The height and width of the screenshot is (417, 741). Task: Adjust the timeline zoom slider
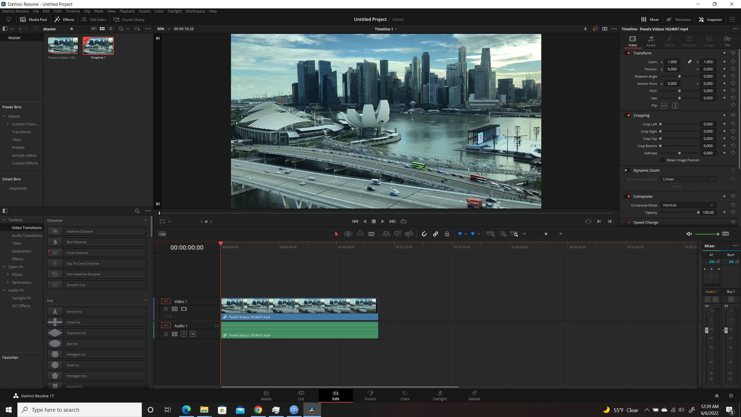pyautogui.click(x=542, y=234)
